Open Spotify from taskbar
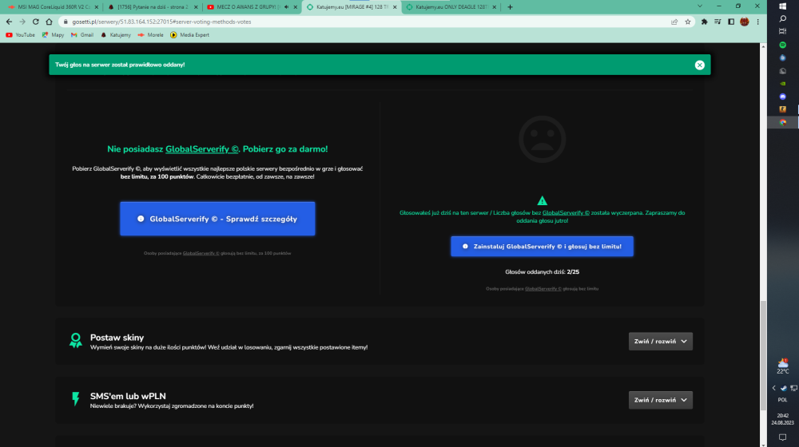Image resolution: width=799 pixels, height=447 pixels. point(783,45)
